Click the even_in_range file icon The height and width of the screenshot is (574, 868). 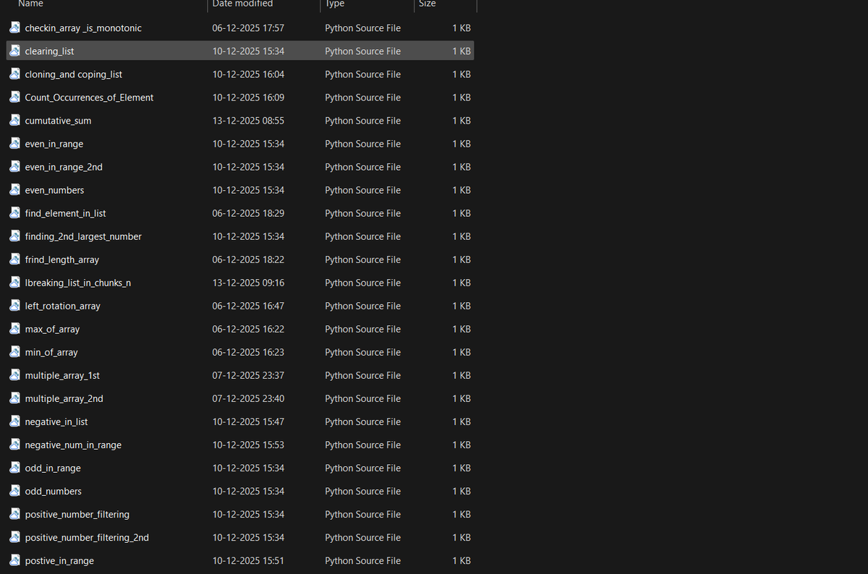(14, 143)
